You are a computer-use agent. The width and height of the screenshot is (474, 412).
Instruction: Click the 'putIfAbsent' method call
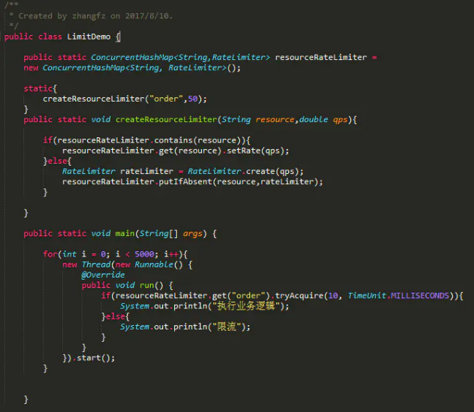tap(185, 182)
